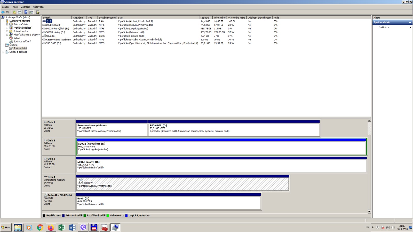Viewport: 413px width, 232px height.
Task: Open Viber from the taskbar
Action: pyautogui.click(x=83, y=227)
